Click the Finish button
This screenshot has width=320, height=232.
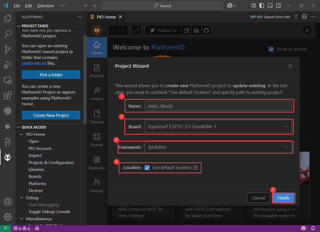click(283, 198)
